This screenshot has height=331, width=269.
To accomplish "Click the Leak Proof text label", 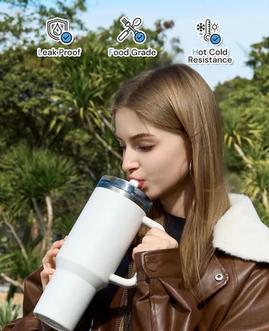I will point(59,52).
